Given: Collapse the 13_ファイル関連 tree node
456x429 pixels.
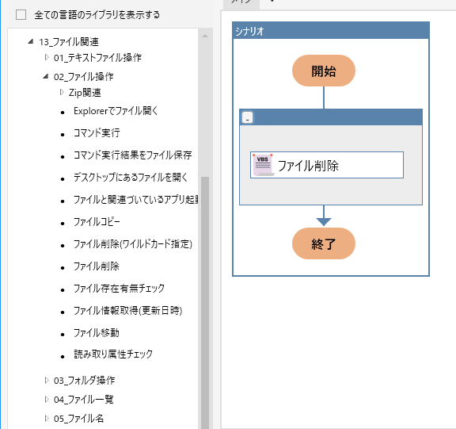Looking at the screenshot, I should click(x=31, y=42).
